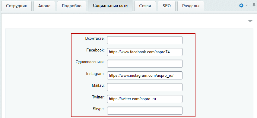This screenshot has height=118, width=257.
Task: Switch to the Сотрудник tab
Action: [x=16, y=6]
